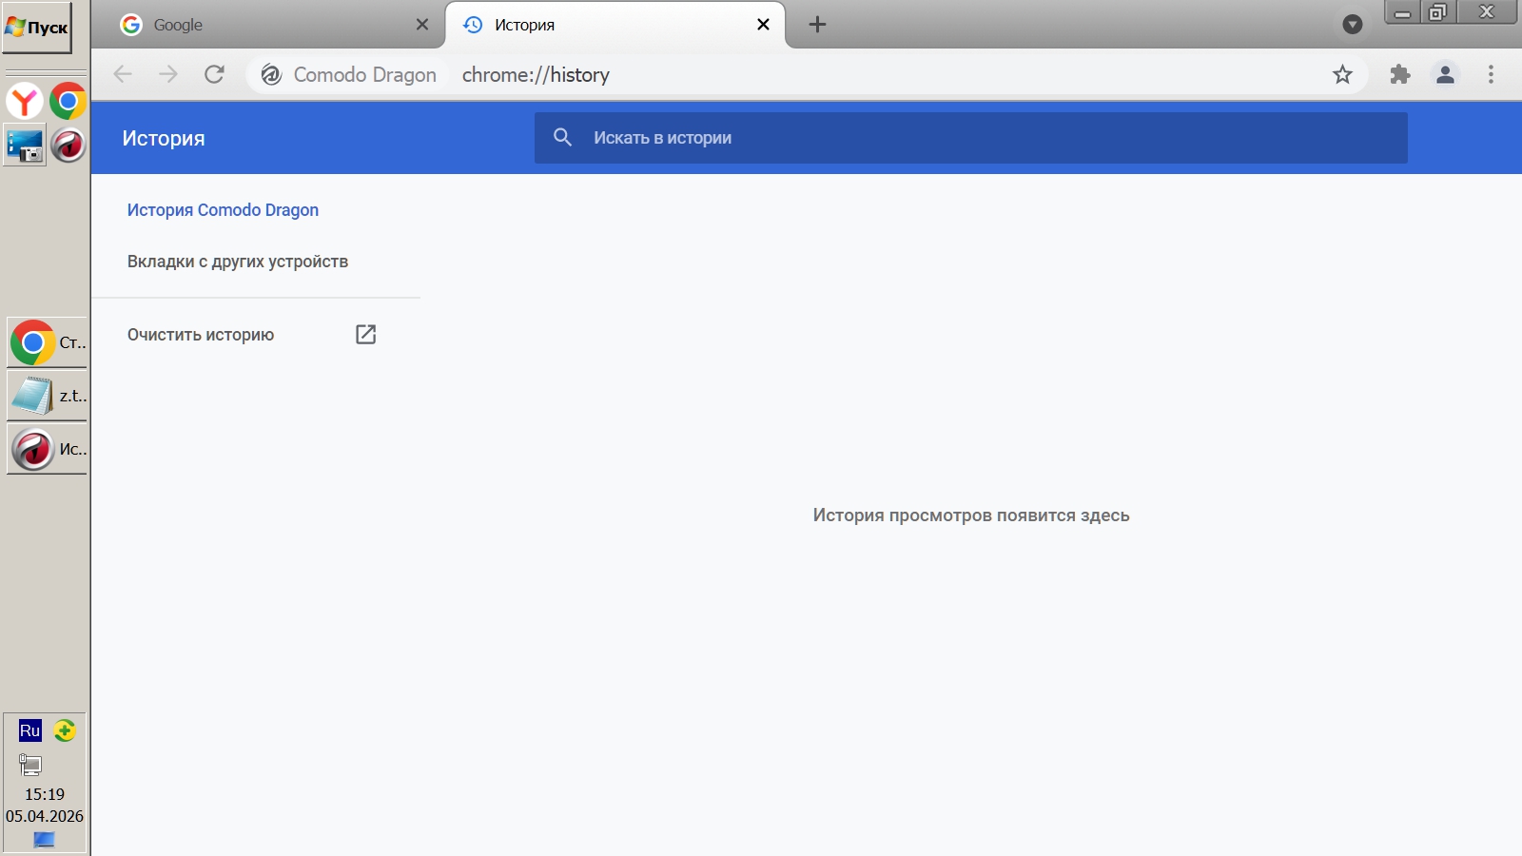Screen dimensions: 1522x856
Task: Bookmark this page with the star icon
Action: [1342, 74]
